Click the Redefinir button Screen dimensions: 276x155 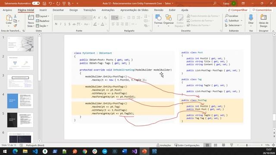coord(42,21)
